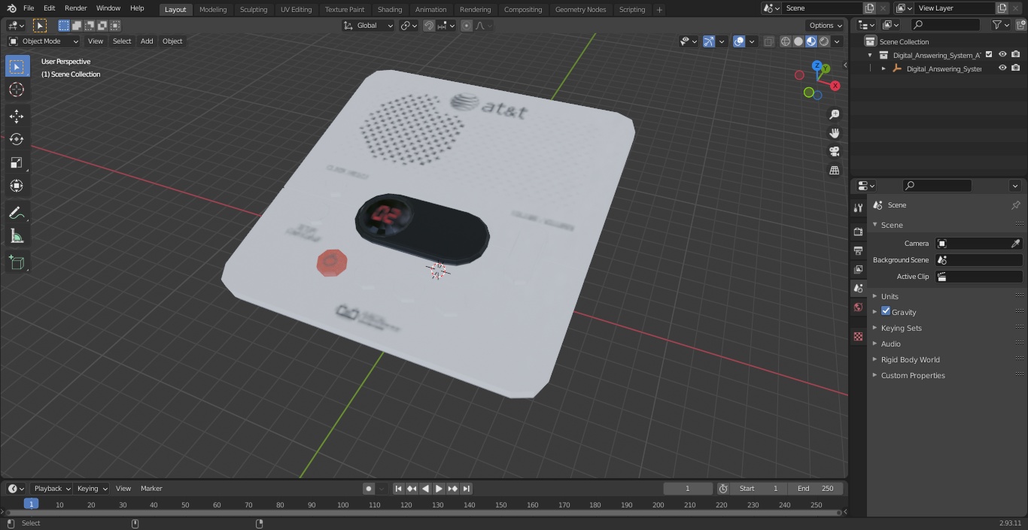
Task: Switch to rendered viewport shading
Action: coord(824,41)
